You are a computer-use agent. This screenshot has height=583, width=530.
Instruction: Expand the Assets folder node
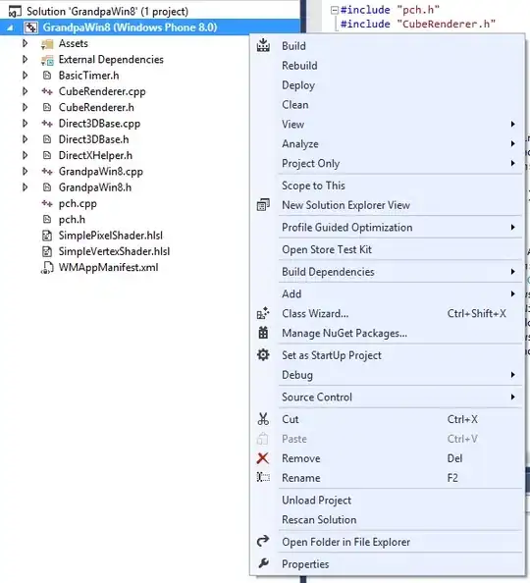point(25,43)
